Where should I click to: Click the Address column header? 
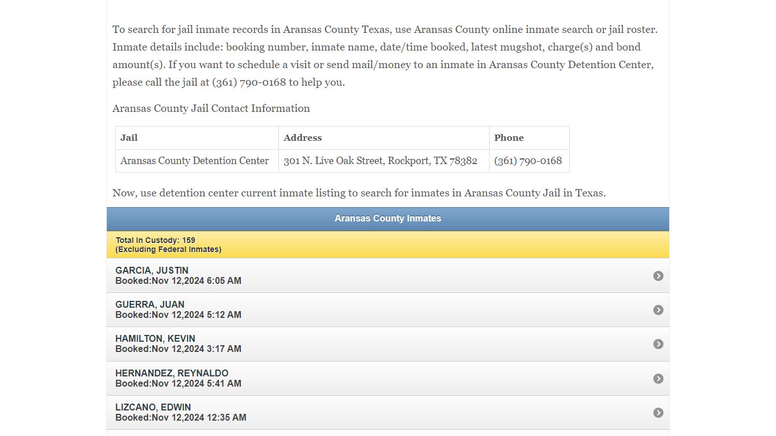[384, 138]
